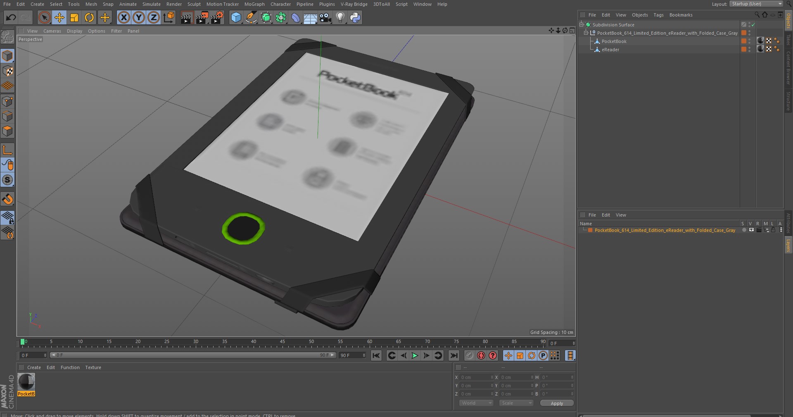This screenshot has width=793, height=417.
Task: Switch to Texture mode
Action: click(x=8, y=71)
